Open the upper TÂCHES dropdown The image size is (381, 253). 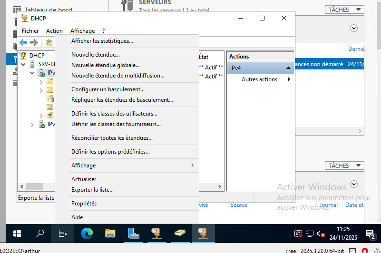click(344, 10)
